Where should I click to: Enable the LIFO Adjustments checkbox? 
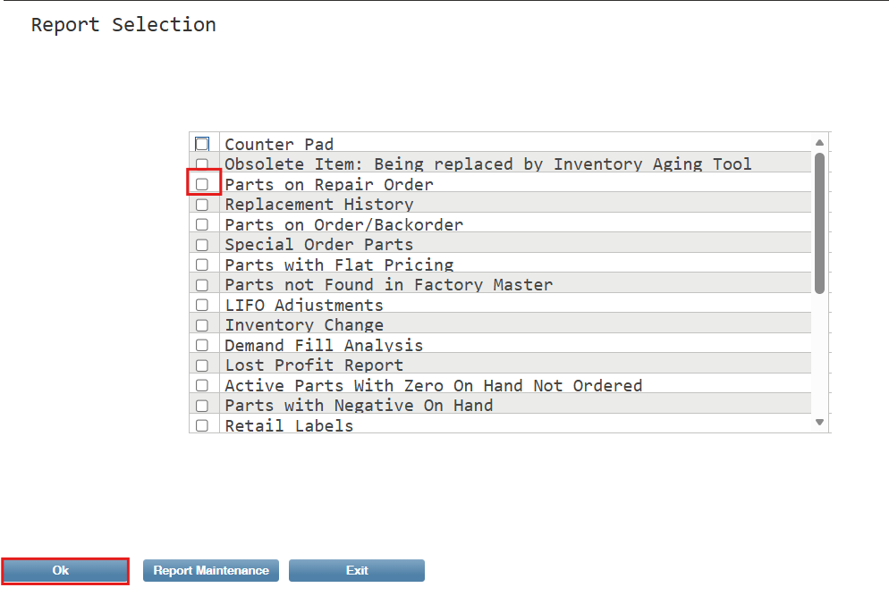(202, 305)
